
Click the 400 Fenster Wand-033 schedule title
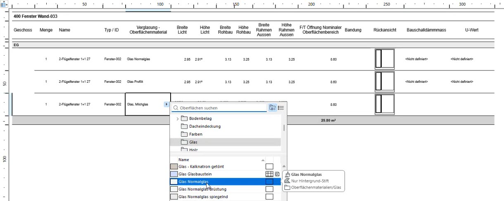[36, 16]
